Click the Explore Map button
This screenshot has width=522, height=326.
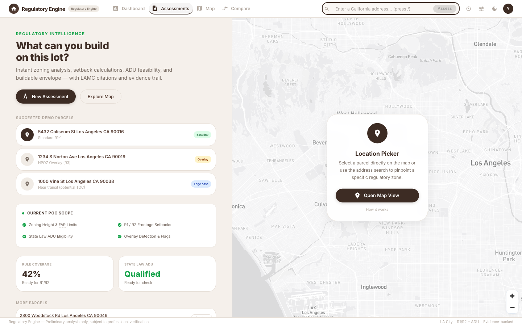pyautogui.click(x=101, y=96)
